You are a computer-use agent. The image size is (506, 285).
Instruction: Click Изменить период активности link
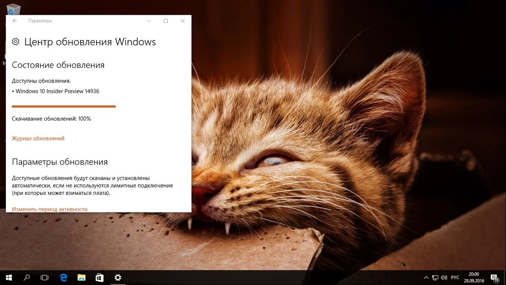[x=49, y=209]
